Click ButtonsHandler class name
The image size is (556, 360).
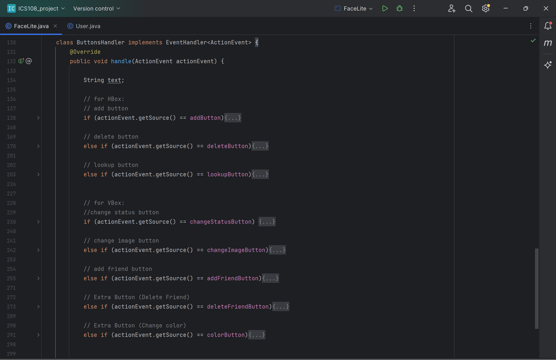pyautogui.click(x=100, y=42)
